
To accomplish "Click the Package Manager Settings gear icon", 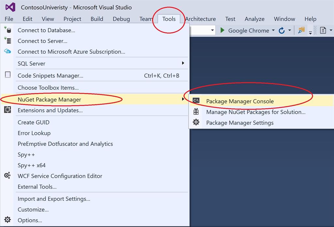I will pyautogui.click(x=196, y=122).
